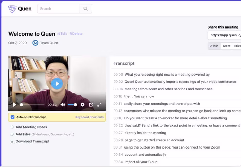Click the Delete link next to title
The image size is (241, 167).
tap(76, 34)
